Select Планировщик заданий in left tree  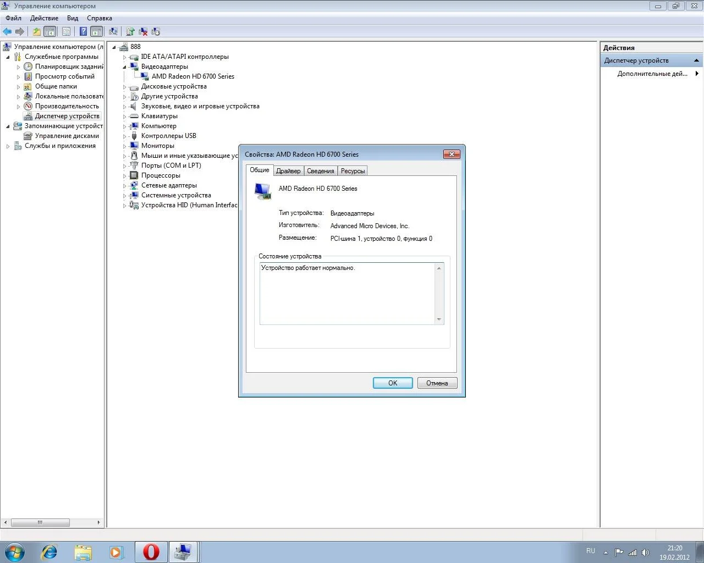tap(69, 67)
